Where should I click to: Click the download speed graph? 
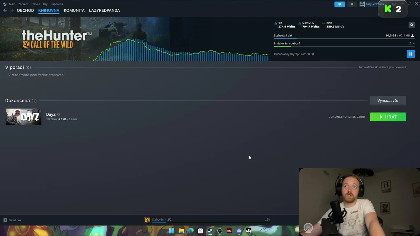point(180,50)
